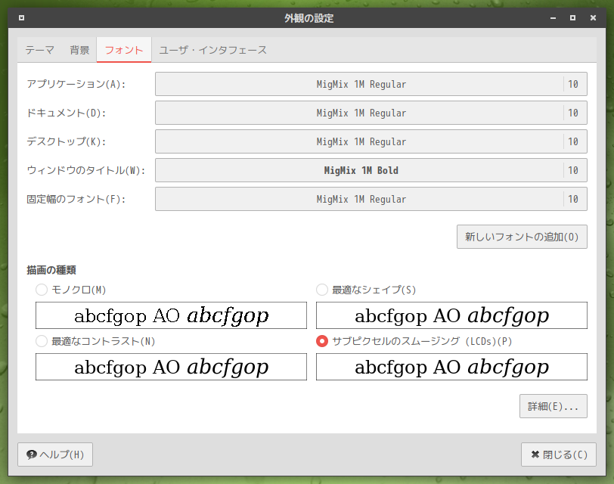Choose font for ドキュメント(D)
614x484 pixels.
(x=371, y=113)
